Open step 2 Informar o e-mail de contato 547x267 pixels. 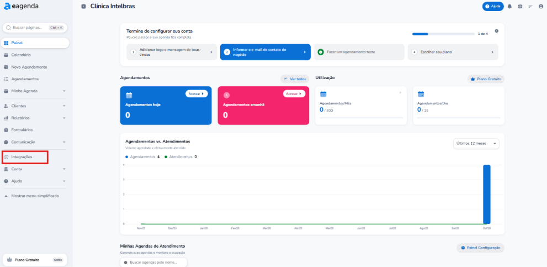coord(265,52)
